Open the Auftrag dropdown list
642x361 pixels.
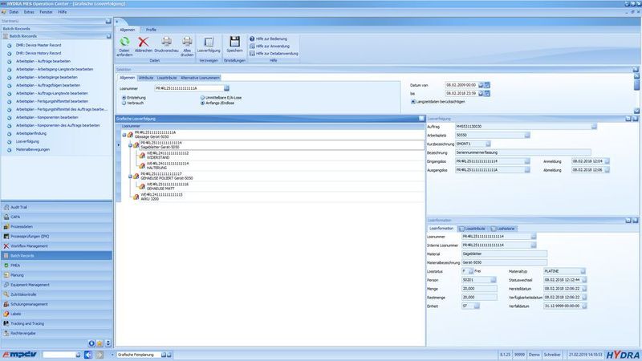point(594,126)
